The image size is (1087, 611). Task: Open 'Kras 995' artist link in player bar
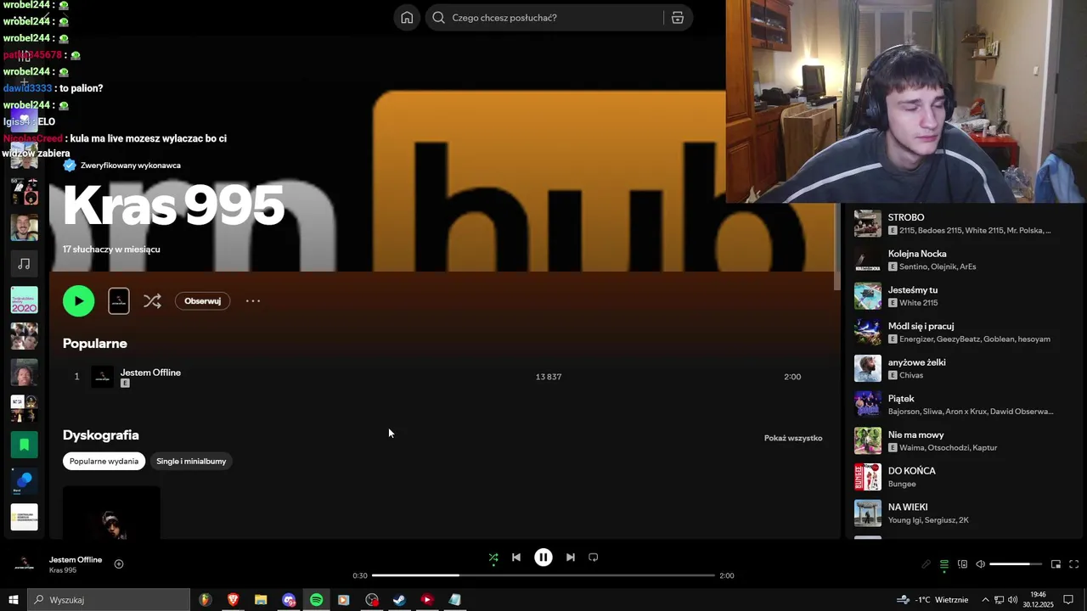click(63, 570)
